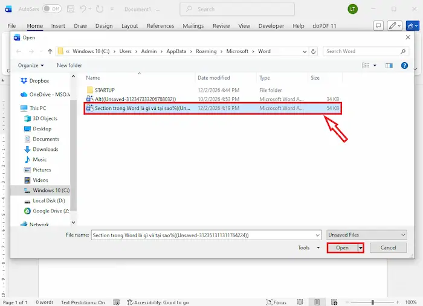Click the Accessibility checker status icon
The image size is (423, 306).
(130, 302)
